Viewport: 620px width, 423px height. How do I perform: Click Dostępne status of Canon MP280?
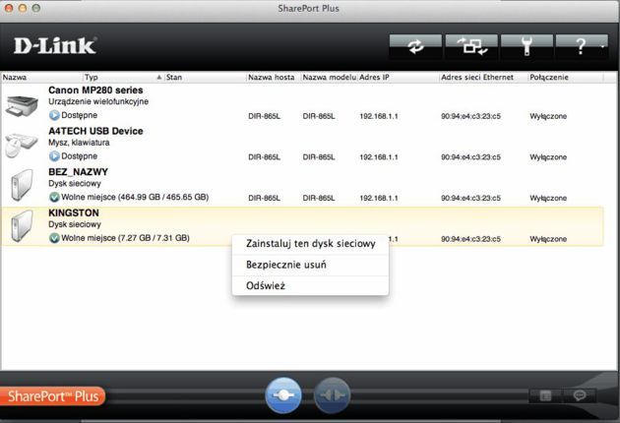pyautogui.click(x=79, y=115)
